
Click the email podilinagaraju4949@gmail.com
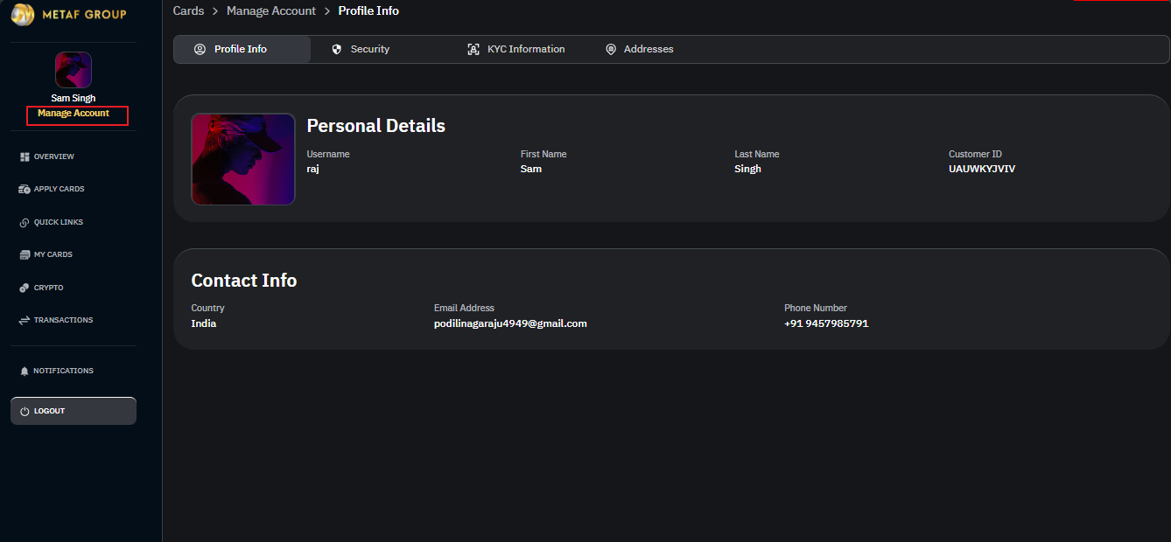[x=510, y=323]
